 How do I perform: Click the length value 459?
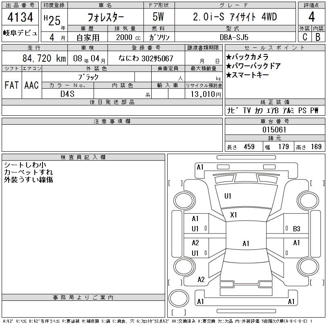[249, 147]
